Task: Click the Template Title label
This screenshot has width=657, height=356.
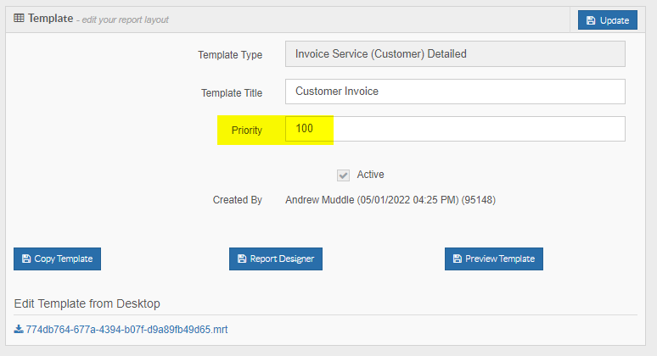Action: click(232, 93)
